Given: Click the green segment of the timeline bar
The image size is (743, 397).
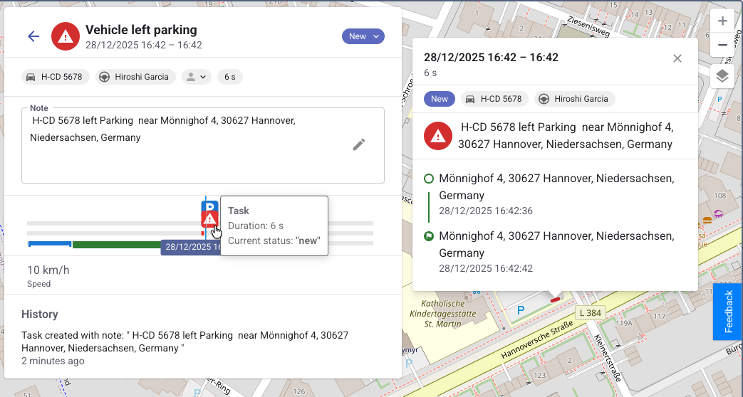Looking at the screenshot, I should pos(117,245).
